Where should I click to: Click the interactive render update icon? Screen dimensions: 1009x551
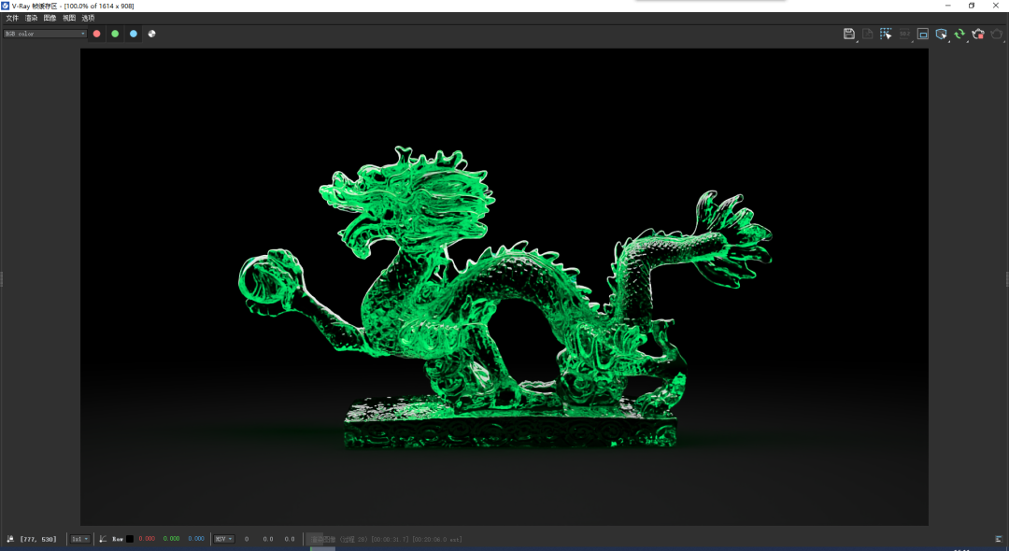click(959, 34)
